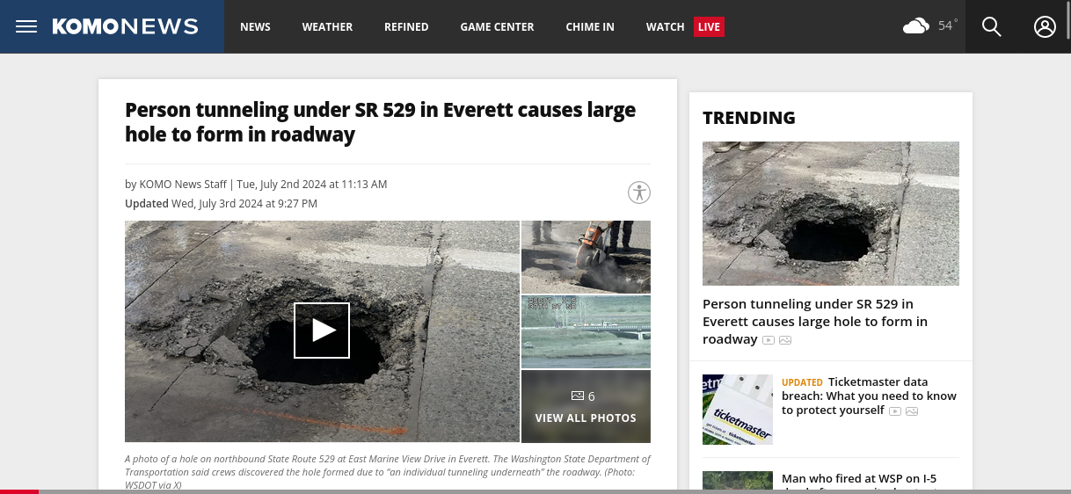This screenshot has height=494, width=1071.
Task: Click the TRENDING section heading
Action: tap(749, 118)
